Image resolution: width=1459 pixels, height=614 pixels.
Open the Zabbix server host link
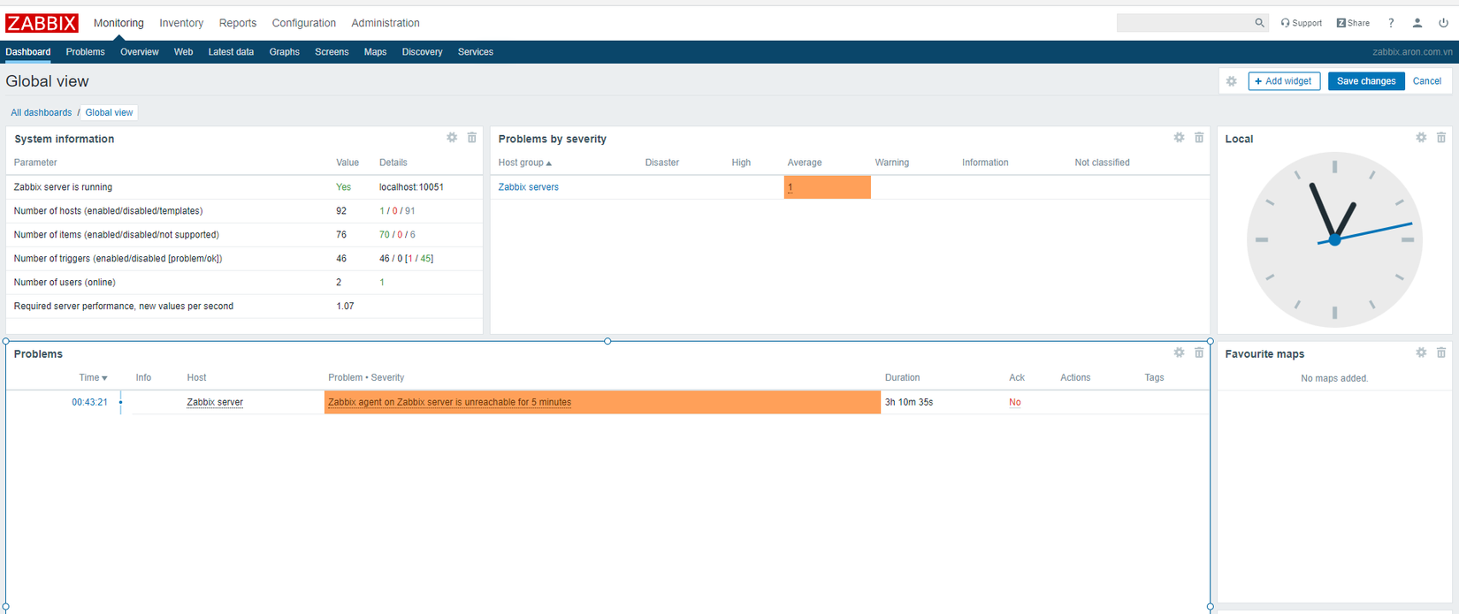pyautogui.click(x=215, y=402)
